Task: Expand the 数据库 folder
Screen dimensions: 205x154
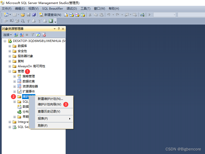Action: [10, 46]
